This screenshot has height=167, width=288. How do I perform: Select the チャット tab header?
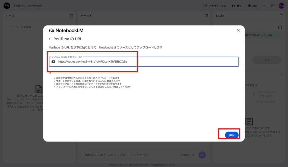click(x=87, y=16)
